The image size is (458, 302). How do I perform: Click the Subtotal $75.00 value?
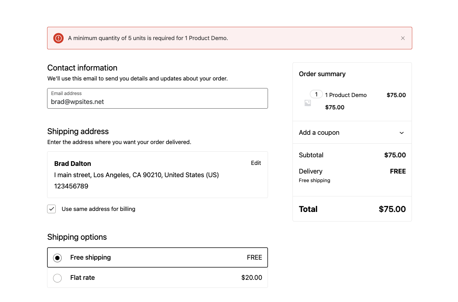coord(395,155)
